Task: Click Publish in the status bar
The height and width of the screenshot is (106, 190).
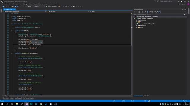Action: tap(185, 101)
